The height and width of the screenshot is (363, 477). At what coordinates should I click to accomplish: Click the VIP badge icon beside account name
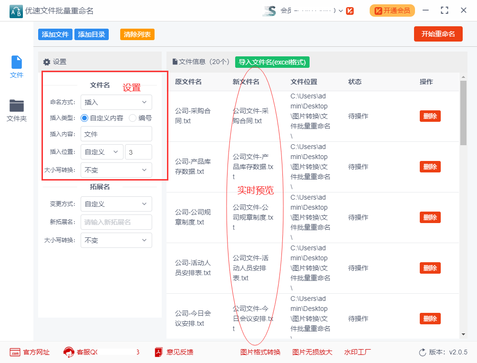click(350, 11)
